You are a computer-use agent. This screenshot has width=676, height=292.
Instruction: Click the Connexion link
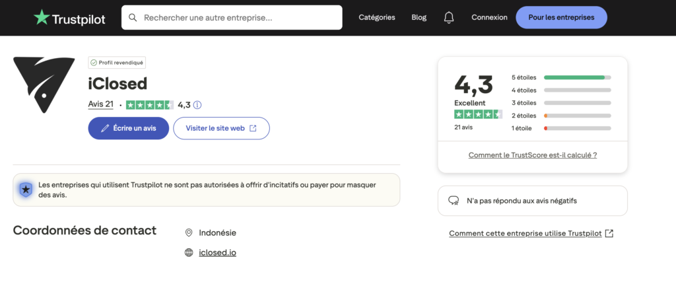click(489, 18)
